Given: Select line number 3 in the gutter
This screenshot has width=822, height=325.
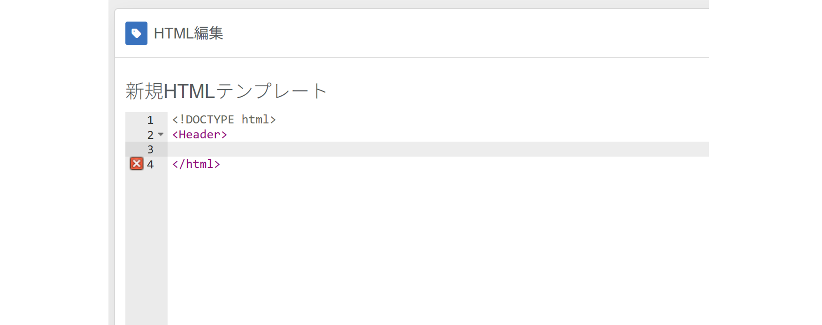Looking at the screenshot, I should point(150,149).
